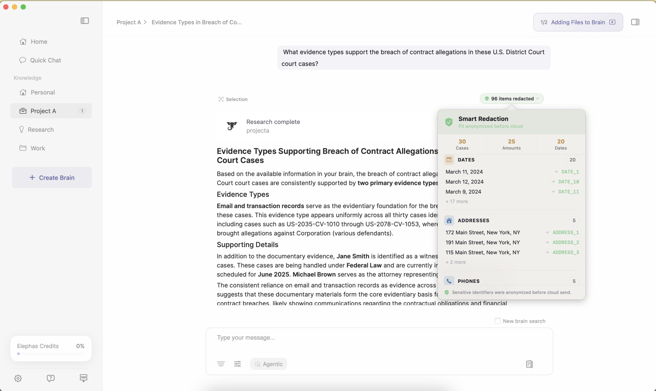The width and height of the screenshot is (656, 391).
Task: Click the Elephas elephant logo avatar
Action: (232, 126)
